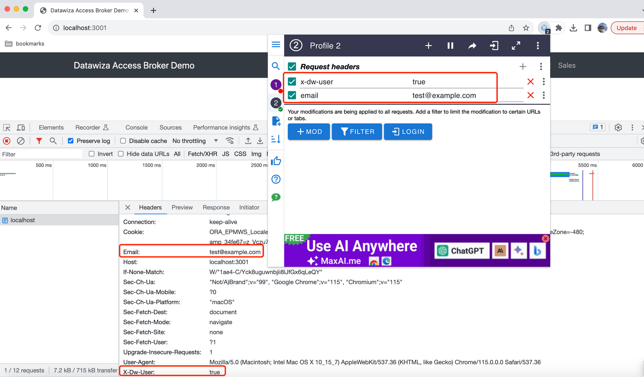Screen dimensions: 644x377
Task: Click the FILTER button
Action: (357, 132)
